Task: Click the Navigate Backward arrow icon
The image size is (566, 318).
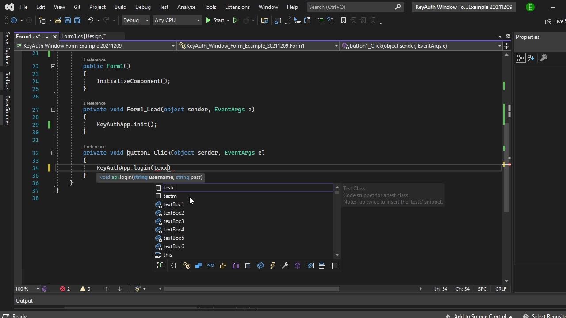Action: click(x=14, y=20)
